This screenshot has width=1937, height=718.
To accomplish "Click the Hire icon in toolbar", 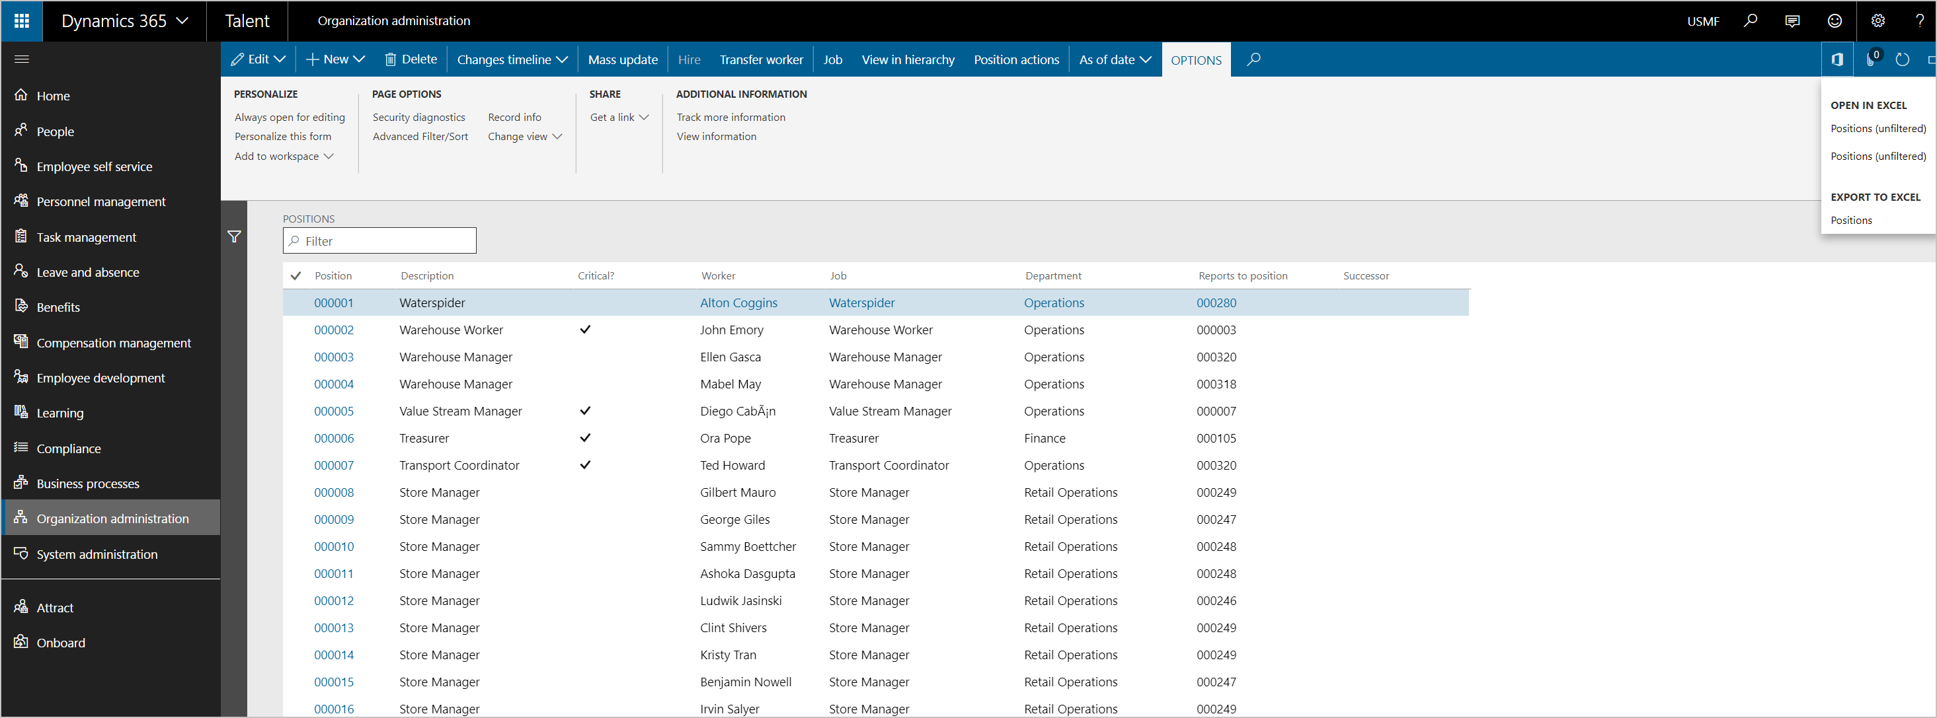I will tap(690, 59).
